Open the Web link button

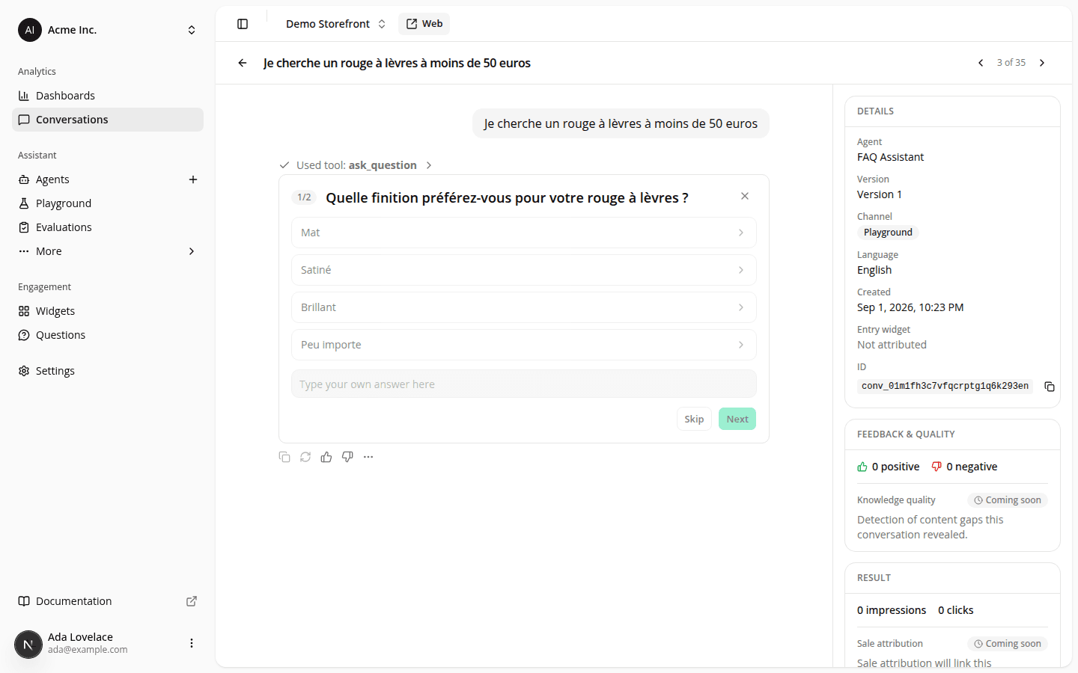click(x=424, y=24)
